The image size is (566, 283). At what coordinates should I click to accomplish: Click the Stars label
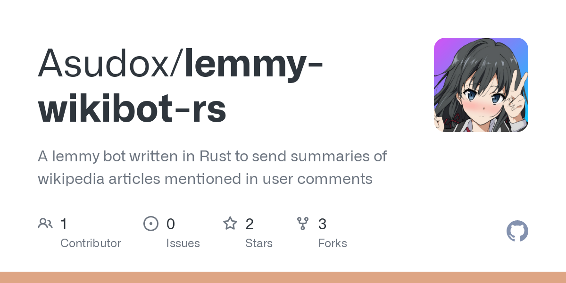point(259,243)
